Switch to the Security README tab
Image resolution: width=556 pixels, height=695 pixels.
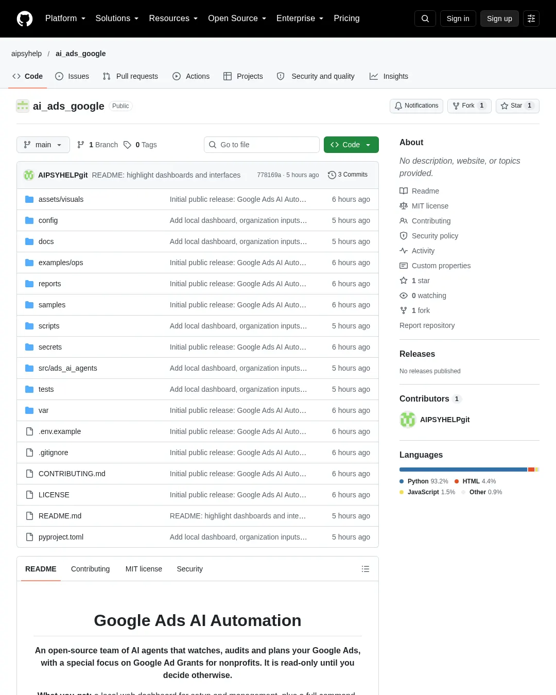click(190, 569)
